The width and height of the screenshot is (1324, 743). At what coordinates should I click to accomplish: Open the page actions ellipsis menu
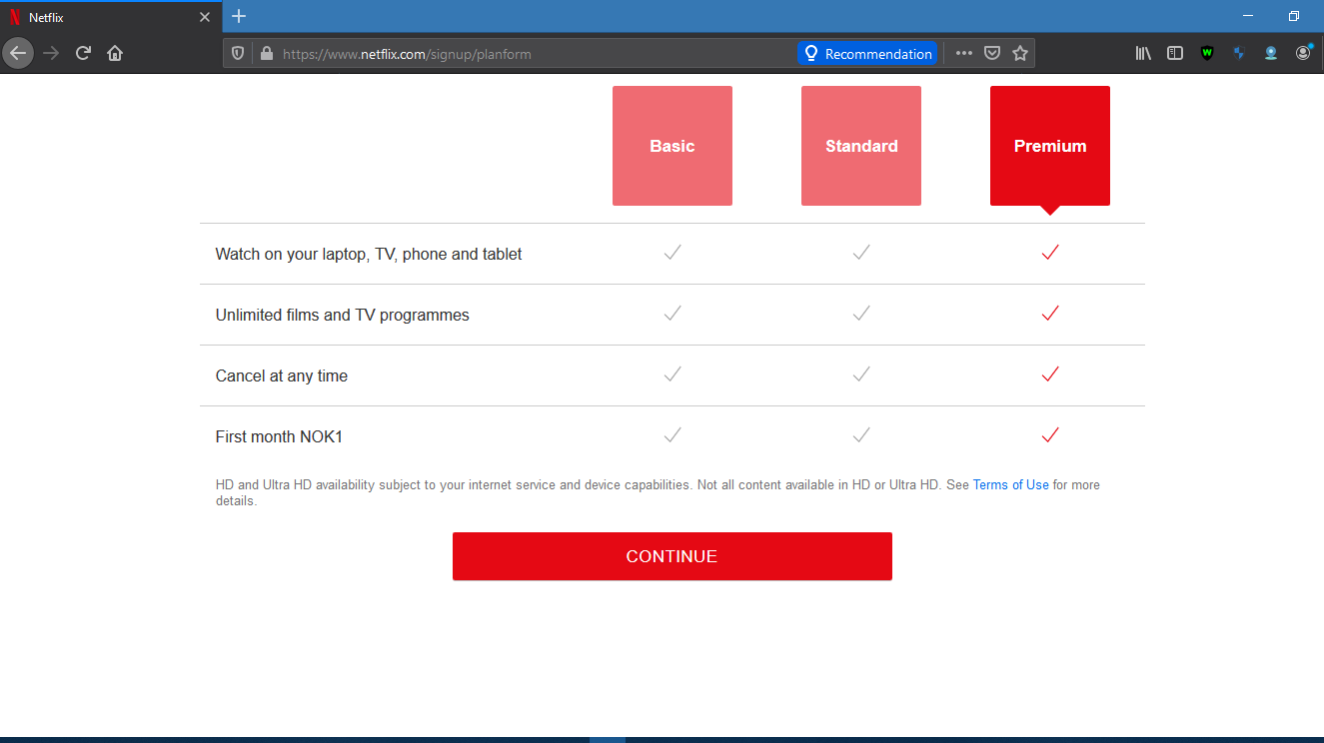[x=963, y=52]
